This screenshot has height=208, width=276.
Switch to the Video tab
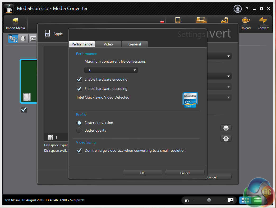pos(108,44)
